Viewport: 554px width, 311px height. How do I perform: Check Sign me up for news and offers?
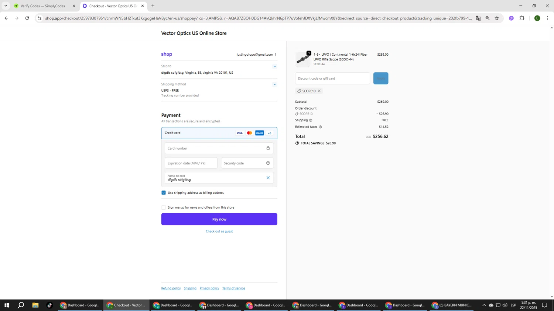pos(164,207)
